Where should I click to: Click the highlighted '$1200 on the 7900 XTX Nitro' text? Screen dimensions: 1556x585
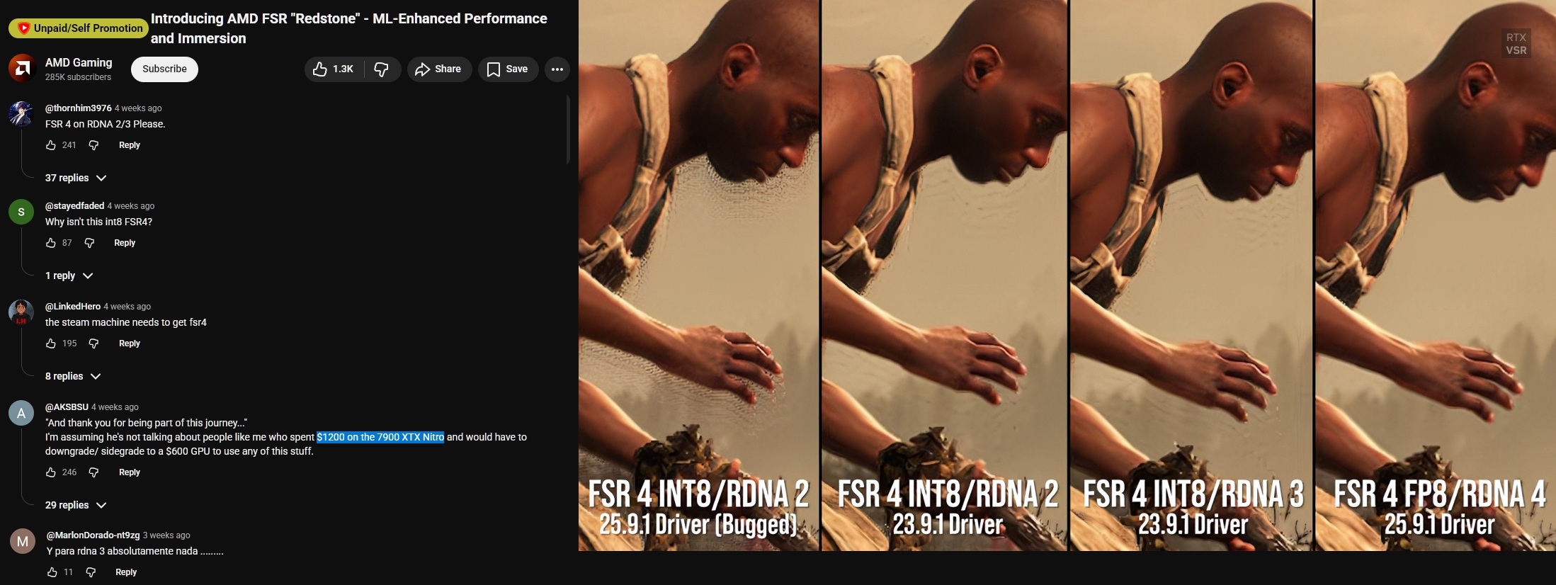pos(380,437)
